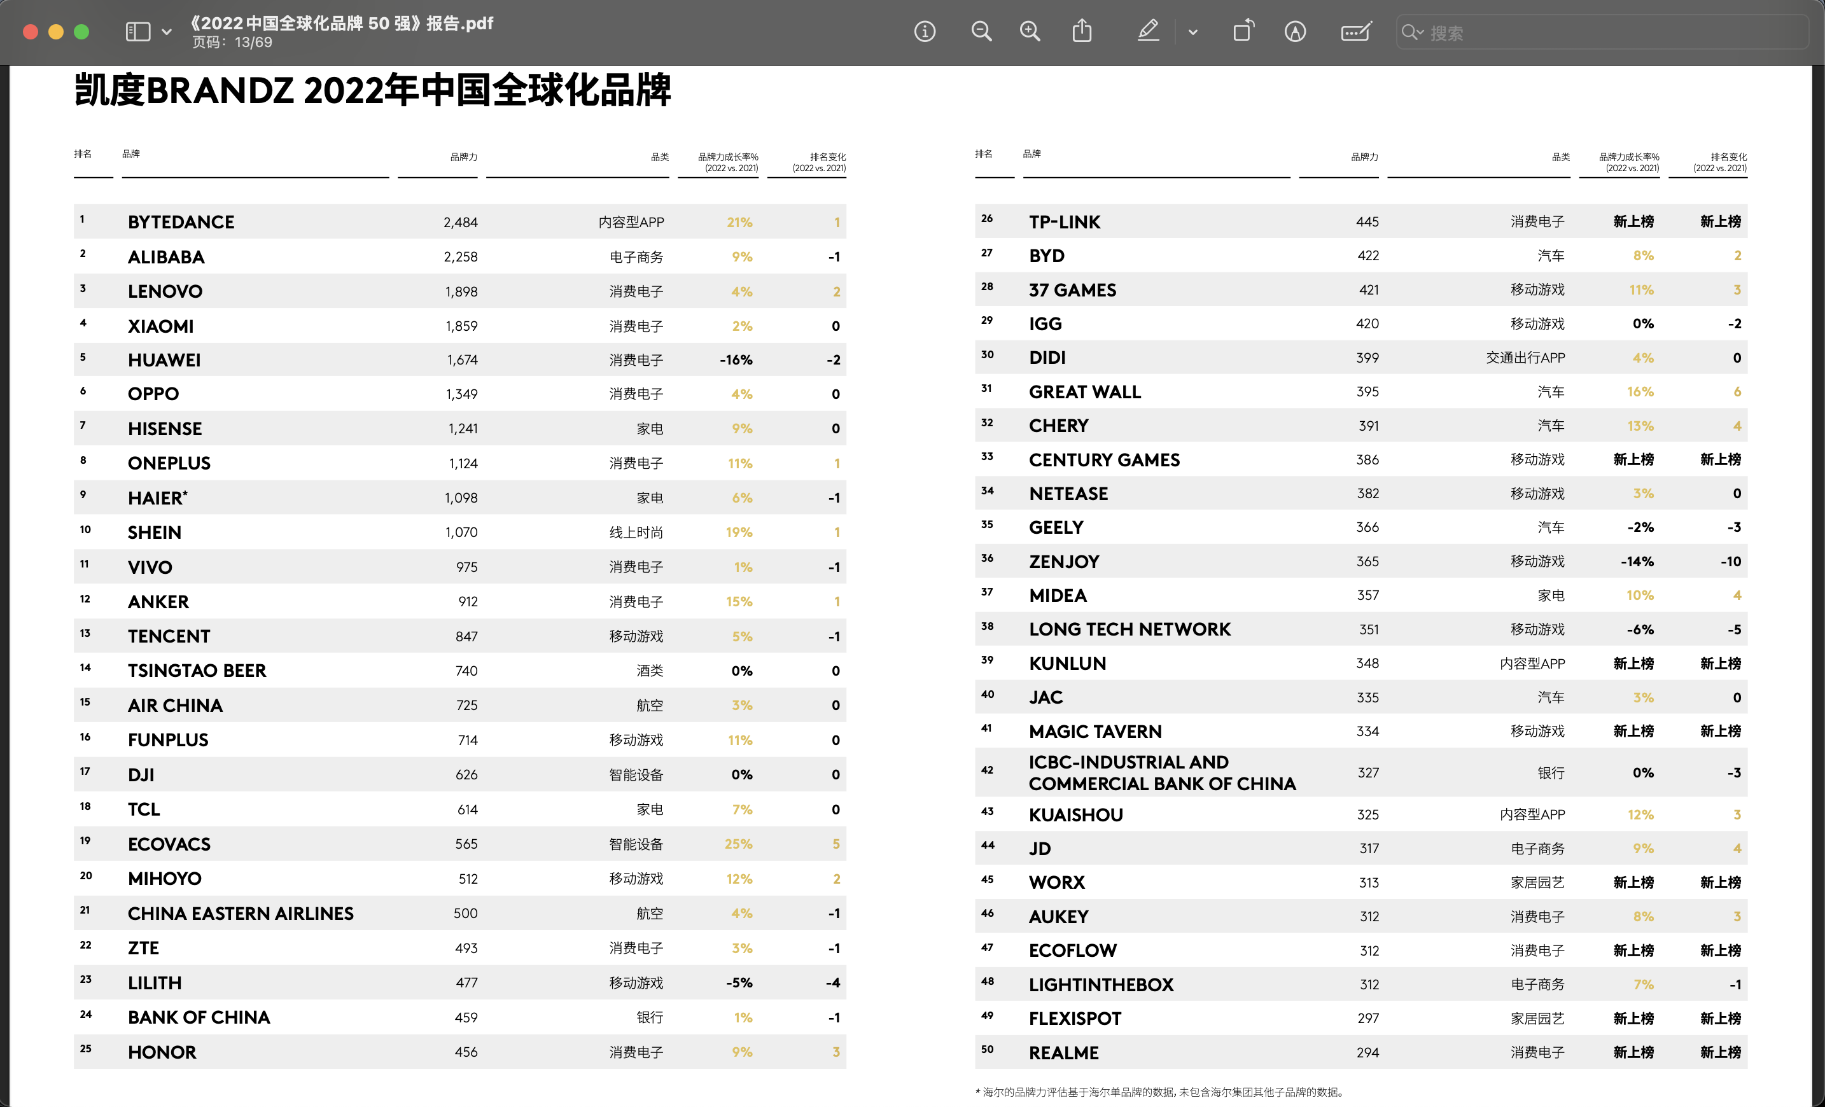Click the XIAOMI brand name
Screen dimensions: 1825x1107
160,326
